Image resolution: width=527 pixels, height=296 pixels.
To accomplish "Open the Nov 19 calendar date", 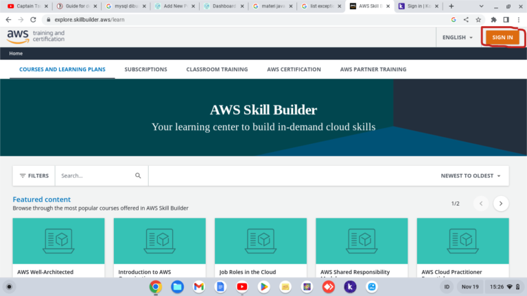I will point(470,286).
